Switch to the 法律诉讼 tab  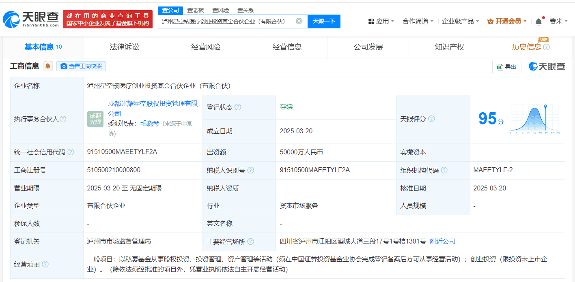click(124, 47)
